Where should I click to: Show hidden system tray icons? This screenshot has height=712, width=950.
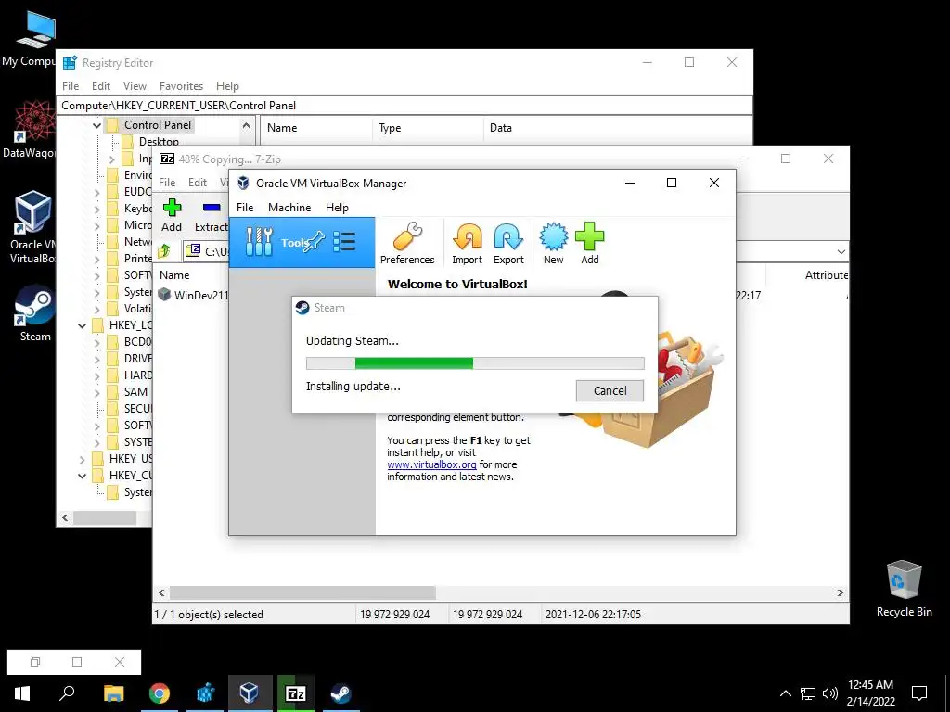point(785,693)
